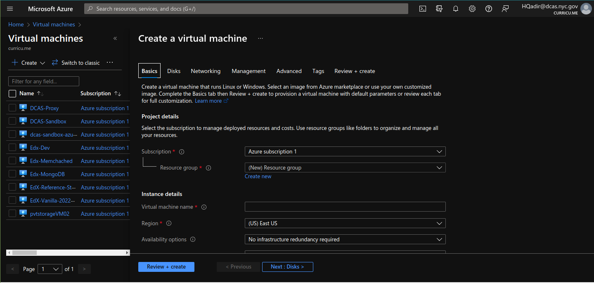
Task: Open the page number dropdown
Action: click(50, 269)
